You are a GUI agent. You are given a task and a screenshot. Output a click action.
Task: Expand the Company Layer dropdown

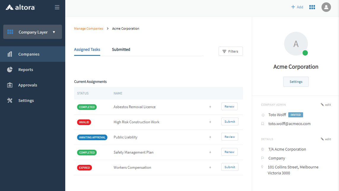pyautogui.click(x=33, y=32)
